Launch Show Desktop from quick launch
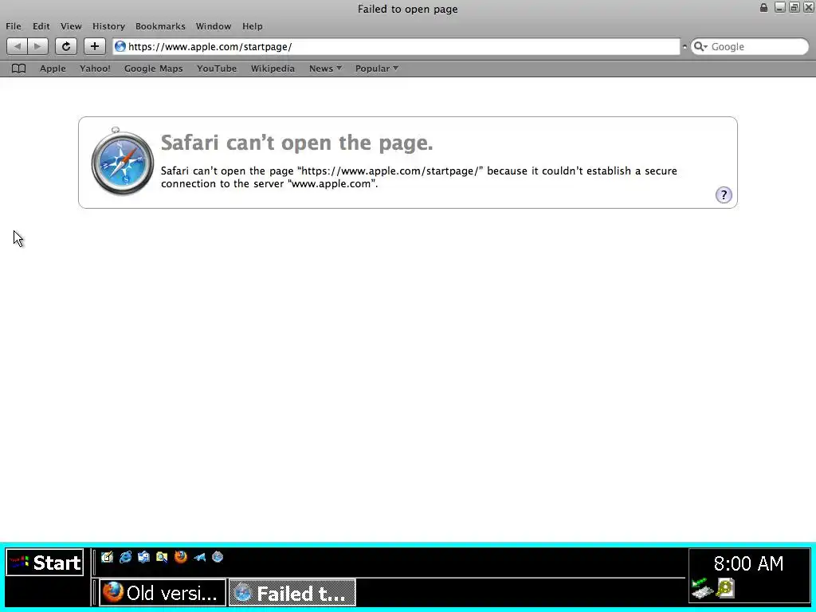Viewport: 816px width, 612px height. click(x=108, y=557)
